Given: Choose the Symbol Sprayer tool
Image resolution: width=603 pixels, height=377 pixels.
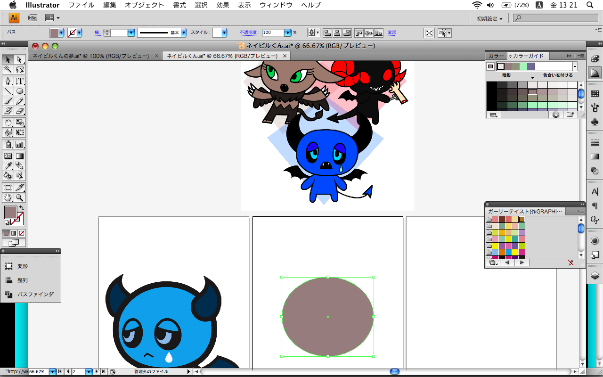Looking at the screenshot, I should 8,144.
